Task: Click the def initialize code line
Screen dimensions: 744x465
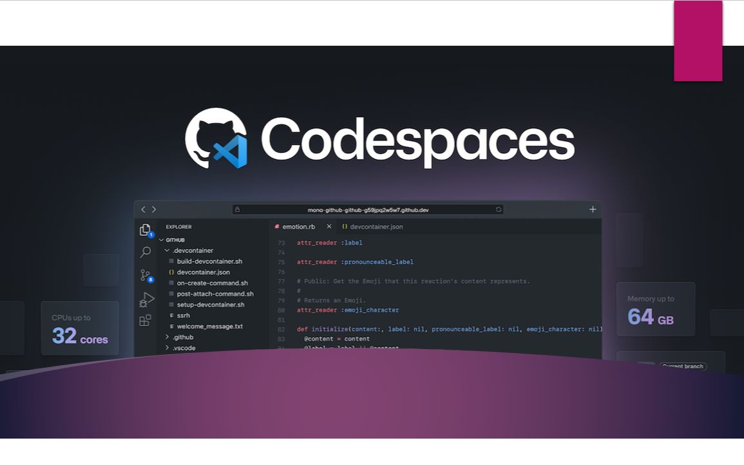Action: [449, 329]
